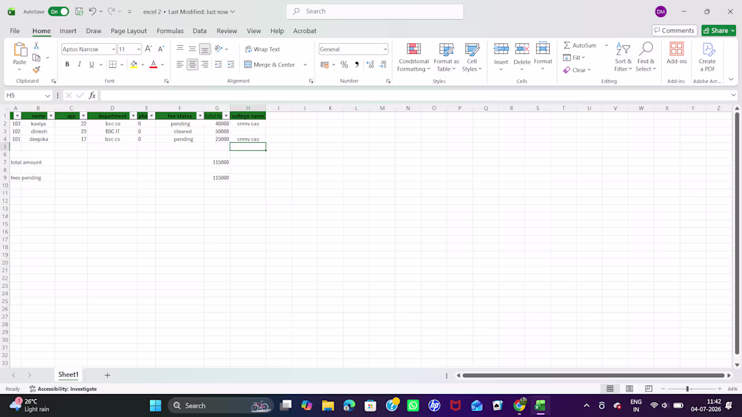Switch to the Data tab

(199, 31)
